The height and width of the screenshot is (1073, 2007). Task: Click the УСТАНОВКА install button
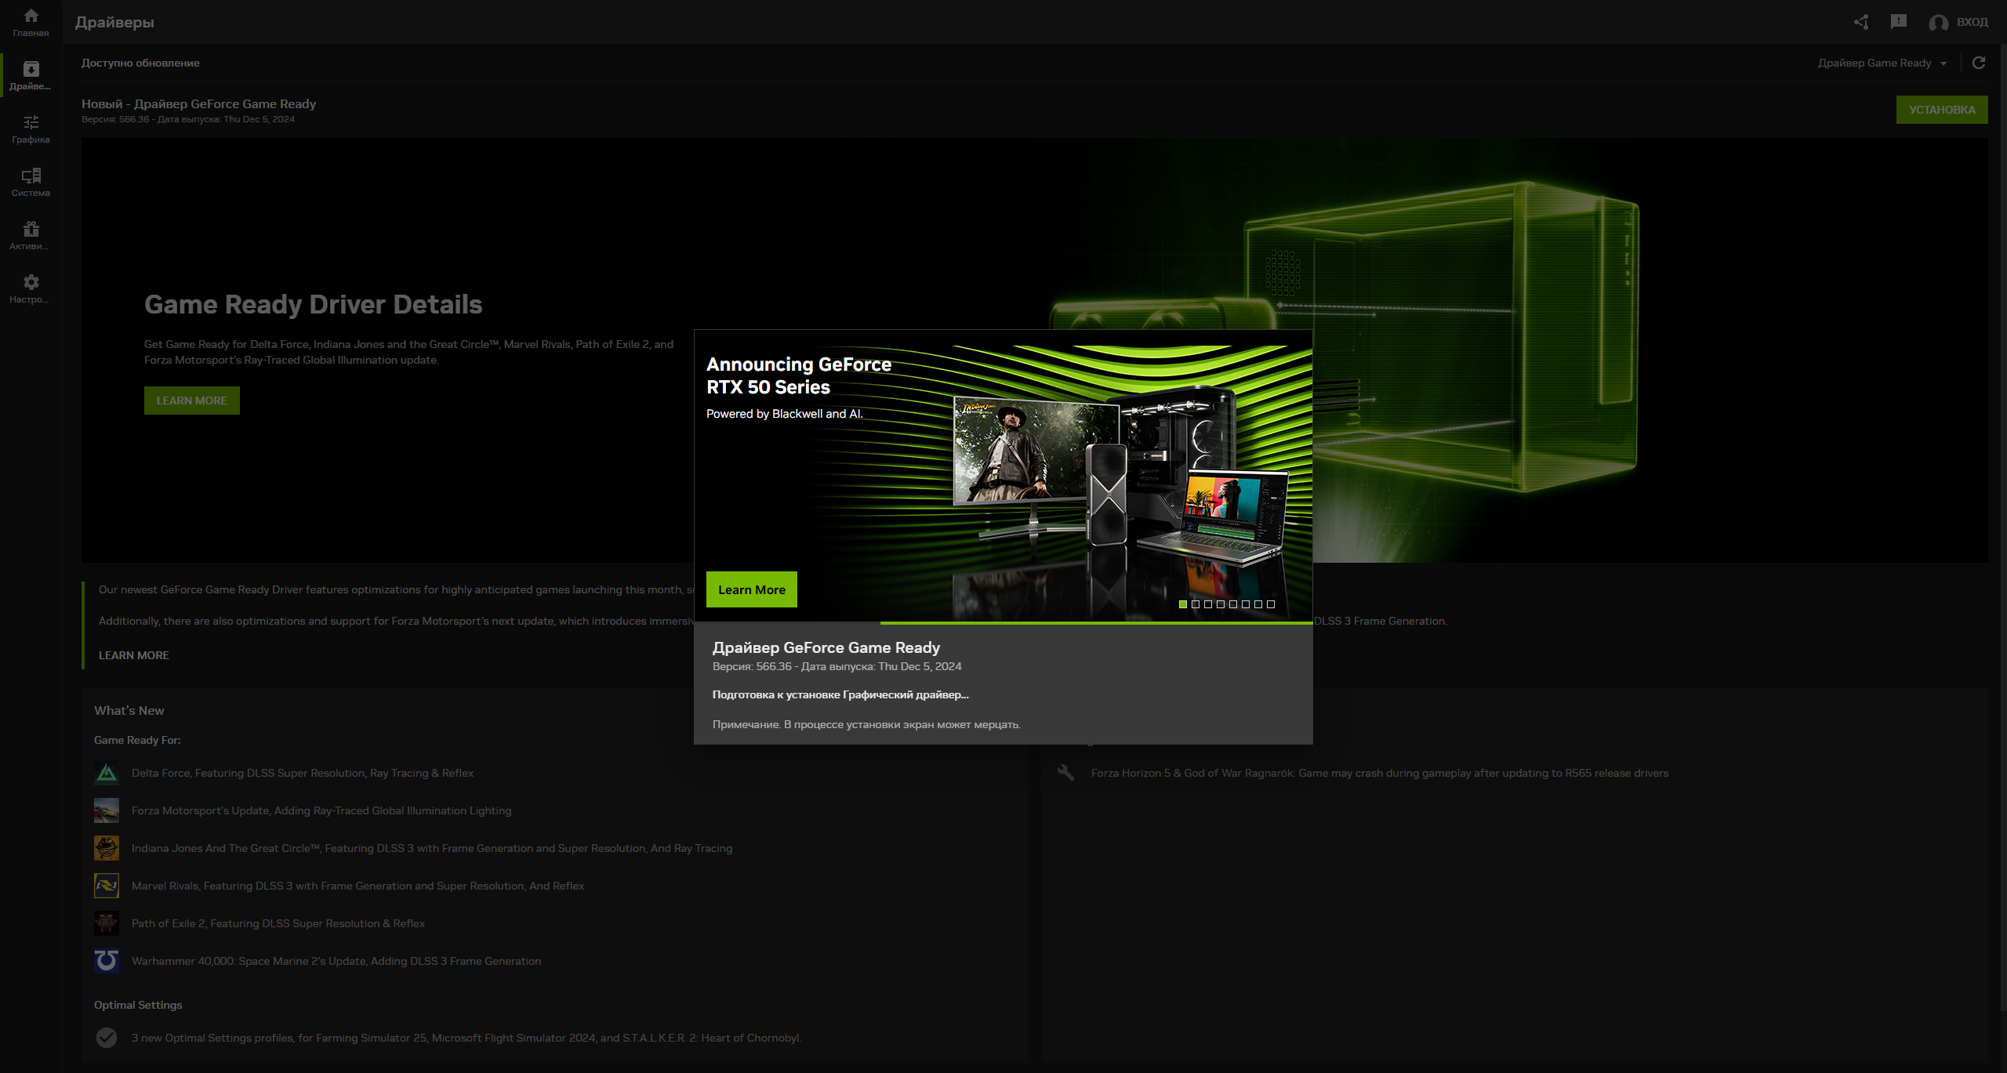pyautogui.click(x=1942, y=110)
